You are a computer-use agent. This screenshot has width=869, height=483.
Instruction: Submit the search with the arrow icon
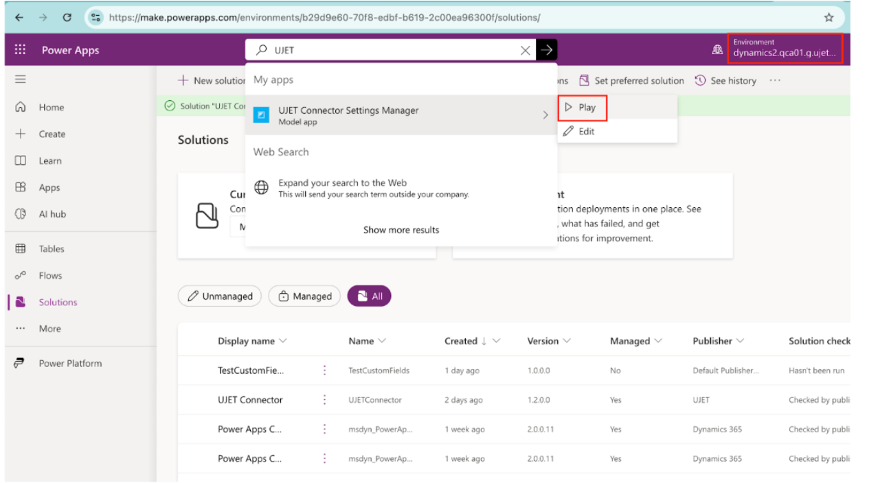click(546, 49)
